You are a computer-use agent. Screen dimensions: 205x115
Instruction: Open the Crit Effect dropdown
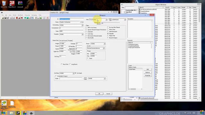67,73
